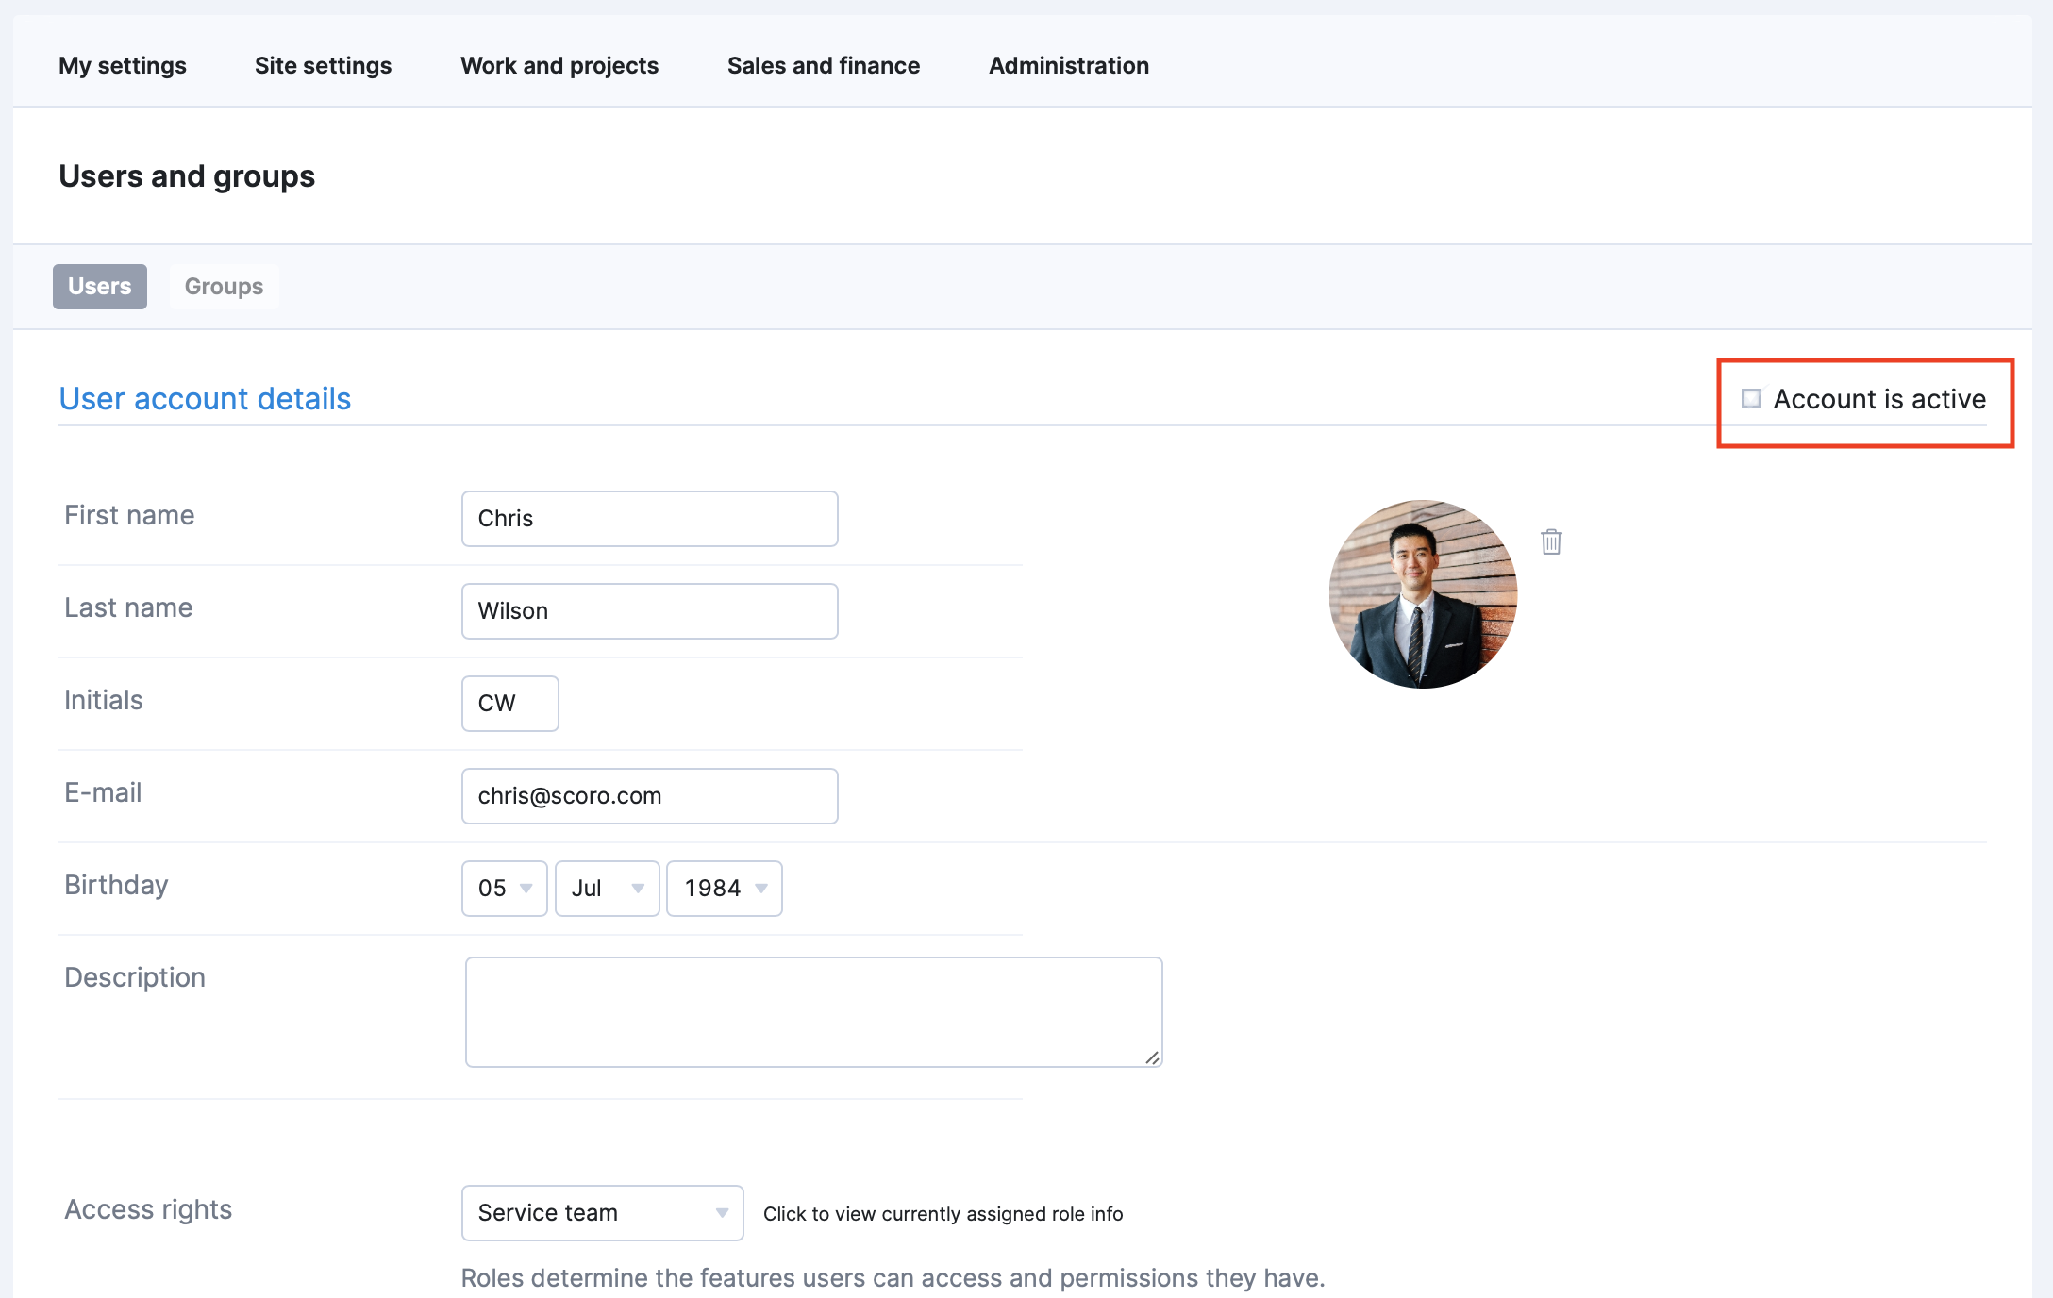This screenshot has width=2053, height=1298.
Task: Open Sales and finance menu
Action: [x=824, y=65]
